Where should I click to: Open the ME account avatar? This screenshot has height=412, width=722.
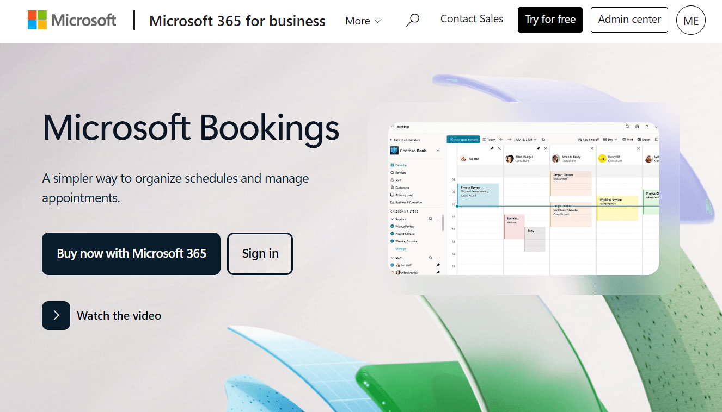point(690,21)
